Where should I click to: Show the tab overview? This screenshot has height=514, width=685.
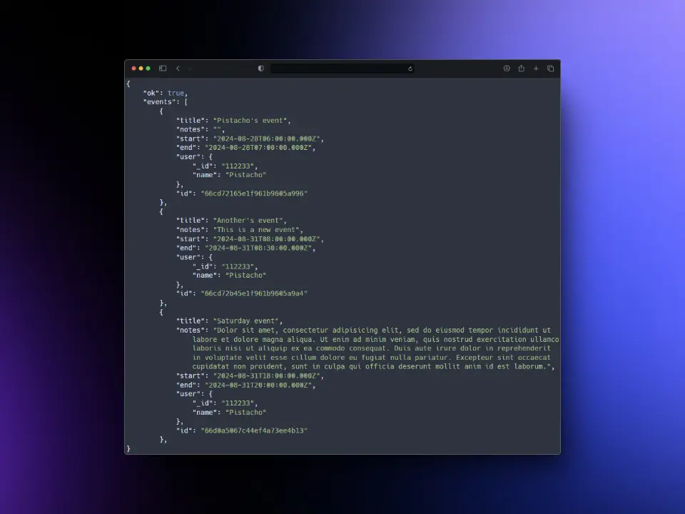[x=550, y=68]
